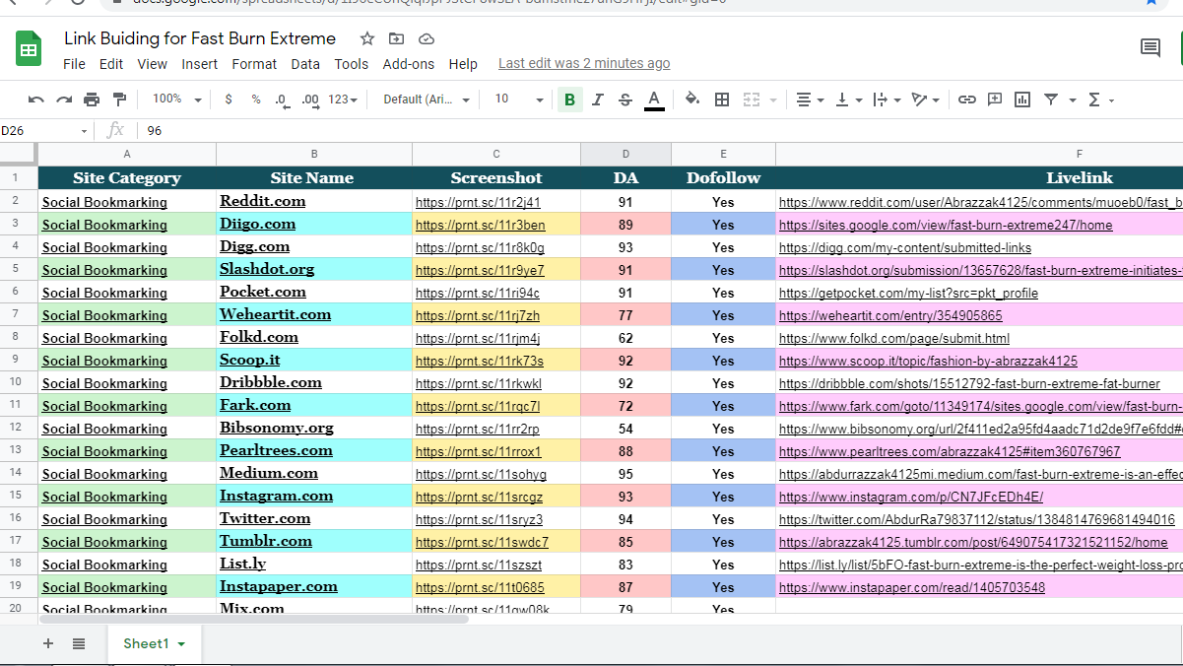
Task: Insert a chart from the toolbar
Action: (x=1022, y=99)
